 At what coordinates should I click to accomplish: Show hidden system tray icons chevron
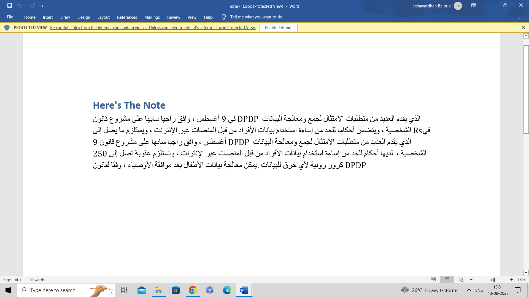[x=469, y=290]
